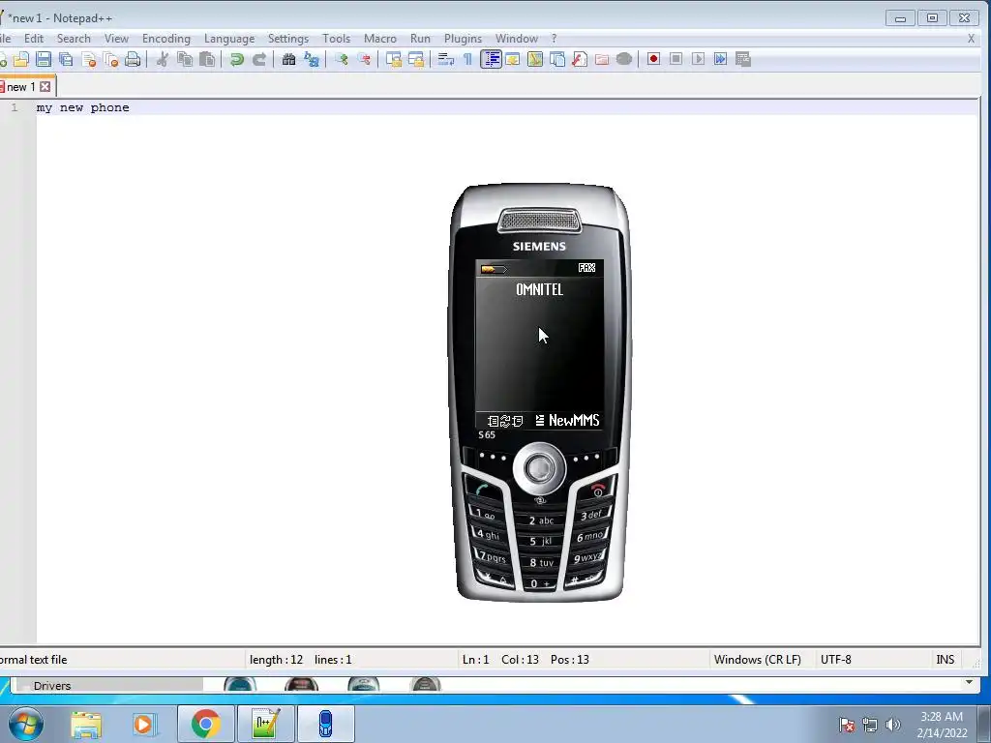
Task: Open Find with the binoculars icon
Action: (288, 59)
